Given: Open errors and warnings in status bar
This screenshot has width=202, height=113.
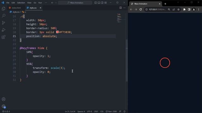Looking at the screenshot, I should [x=6, y=111].
